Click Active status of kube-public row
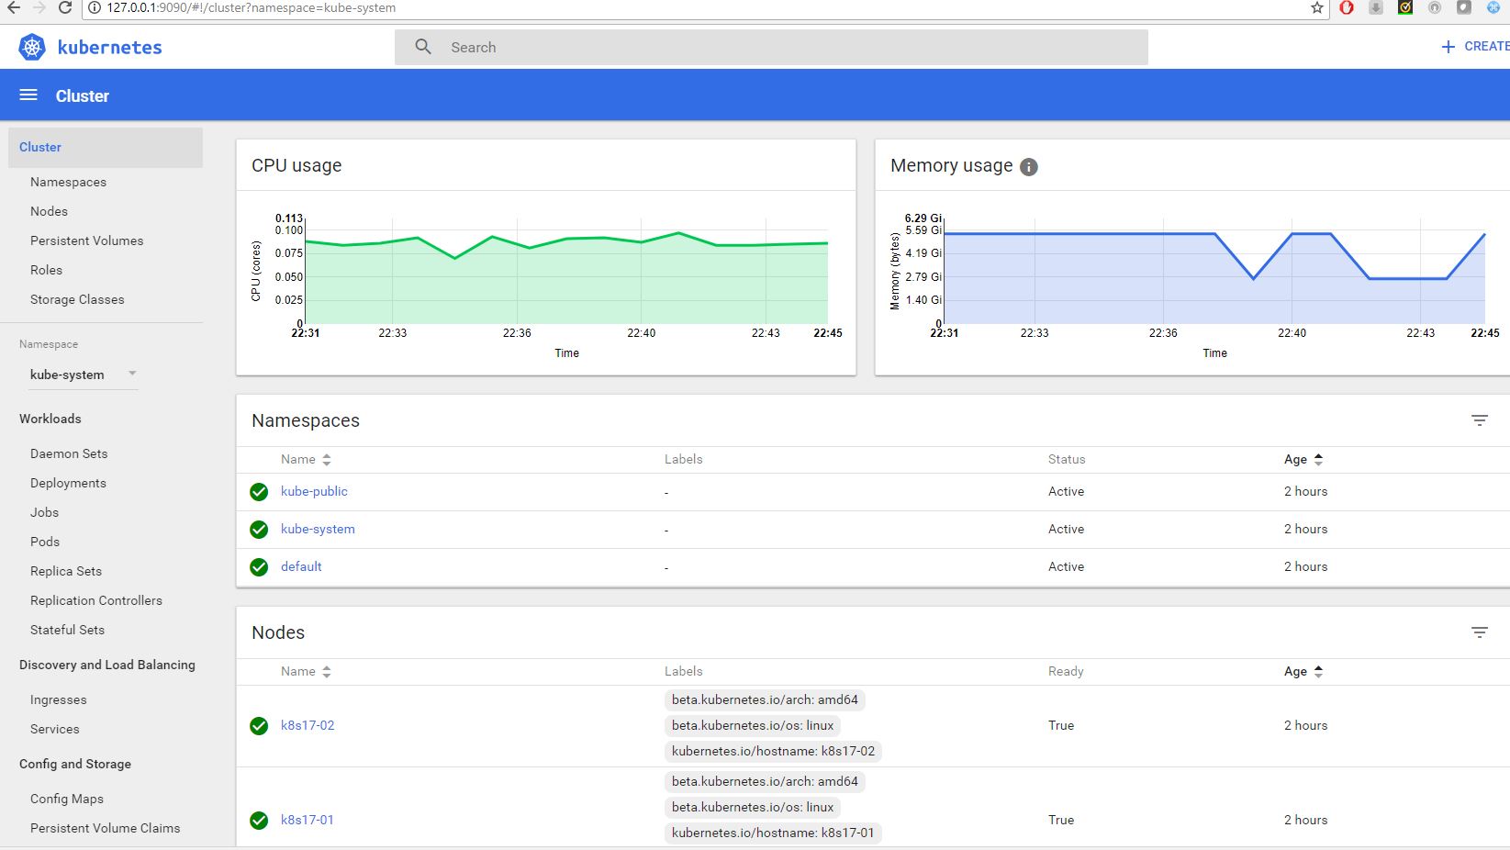 pos(1066,491)
